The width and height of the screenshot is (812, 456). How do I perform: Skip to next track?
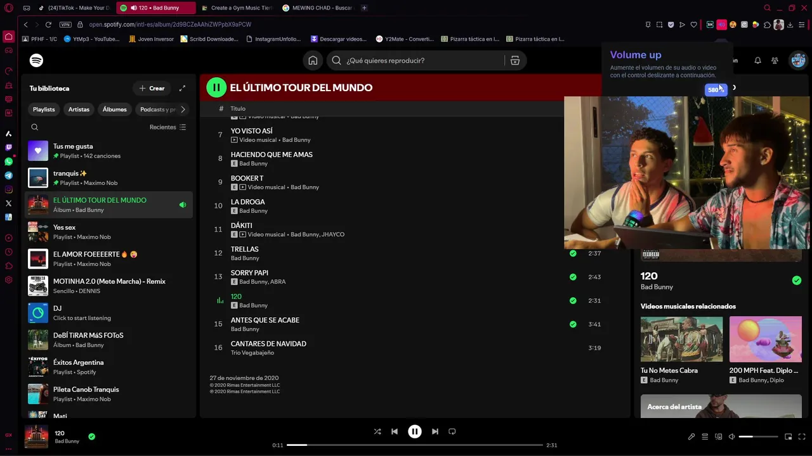pos(435,431)
